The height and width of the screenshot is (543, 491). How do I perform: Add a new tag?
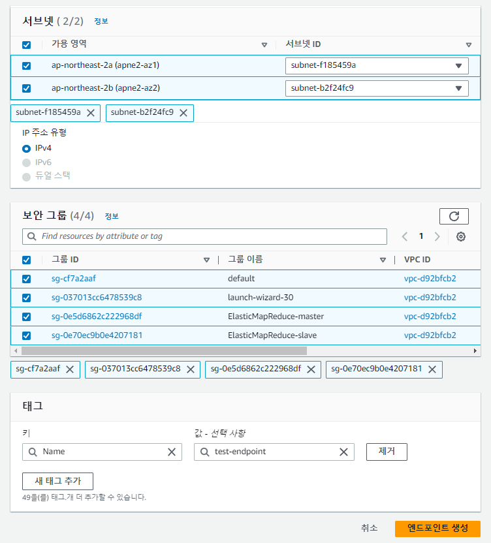point(57,481)
